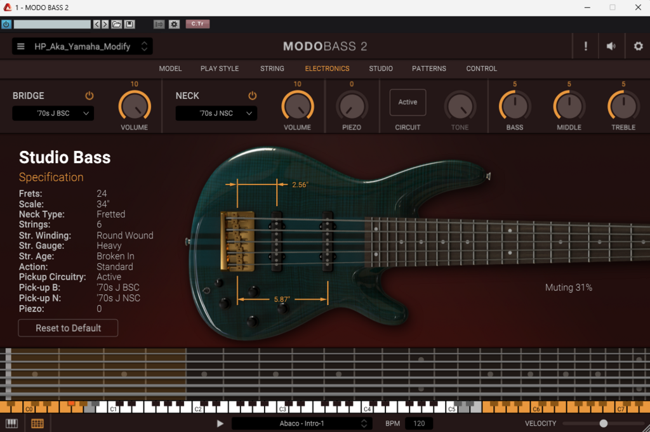Click the BPM 120 value field

[x=419, y=423]
